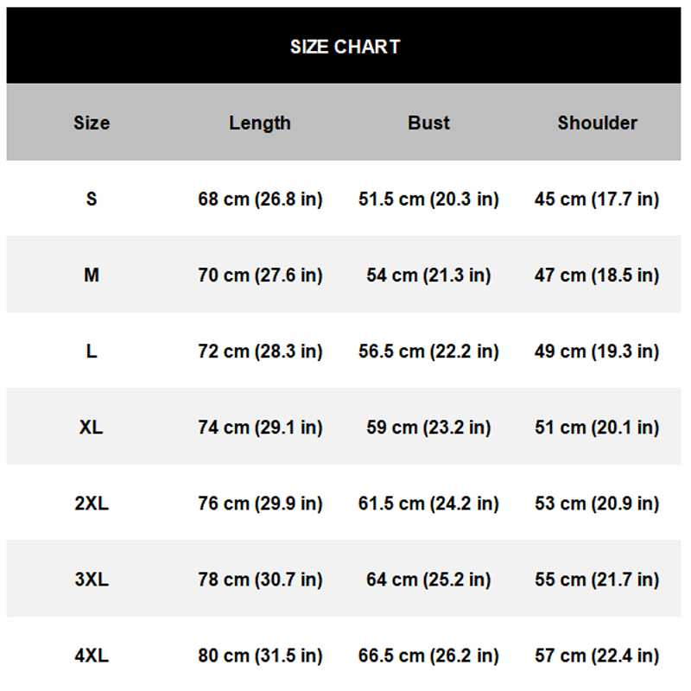Screen dimensions: 691x691
Task: Select the Size column header
Action: pos(92,123)
